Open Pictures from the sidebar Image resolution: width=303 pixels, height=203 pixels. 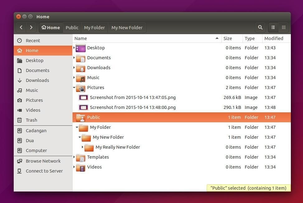(34, 100)
